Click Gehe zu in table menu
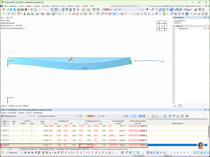This screenshot has height=157, width=210. (4, 113)
